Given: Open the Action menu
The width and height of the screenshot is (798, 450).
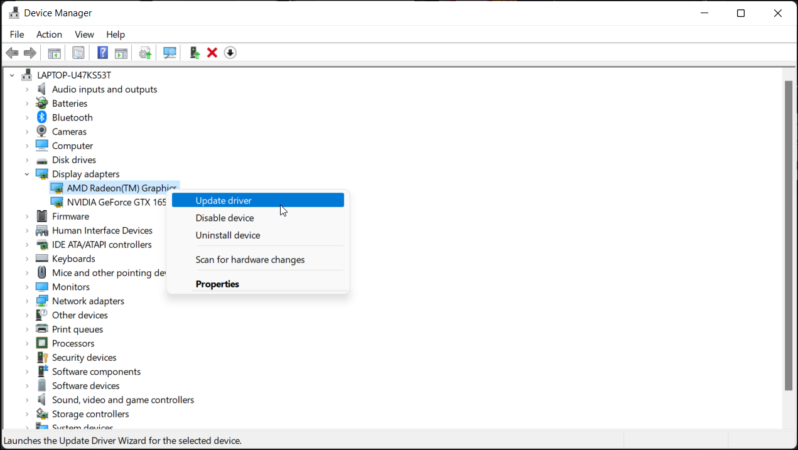Looking at the screenshot, I should [49, 35].
